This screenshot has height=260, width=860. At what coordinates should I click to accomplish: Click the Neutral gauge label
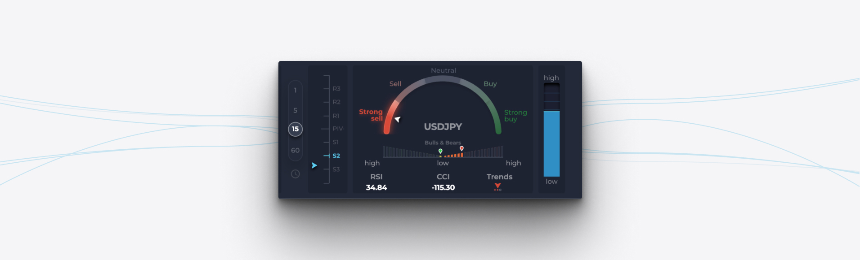(443, 70)
